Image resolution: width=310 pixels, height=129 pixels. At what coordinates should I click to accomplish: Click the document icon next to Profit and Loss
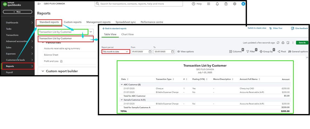(x=61, y=61)
